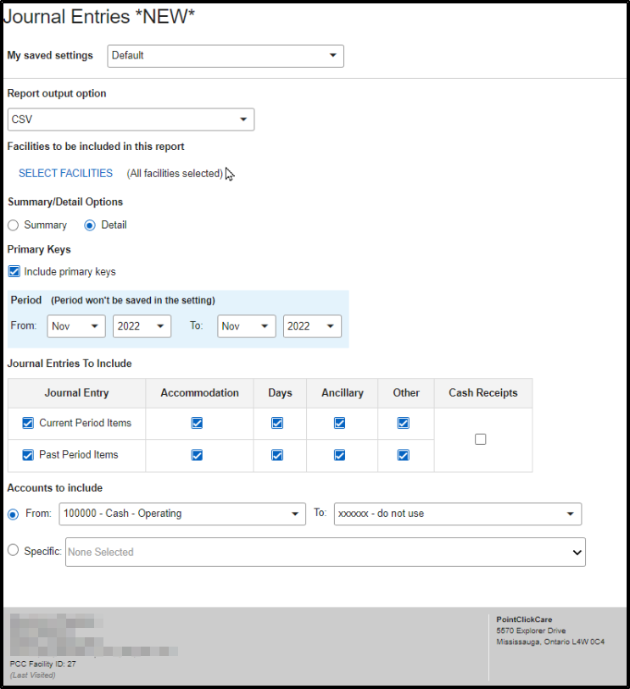Viewport: 630px width, 689px height.
Task: Click the Specific accounts None Selected field
Action: point(326,552)
